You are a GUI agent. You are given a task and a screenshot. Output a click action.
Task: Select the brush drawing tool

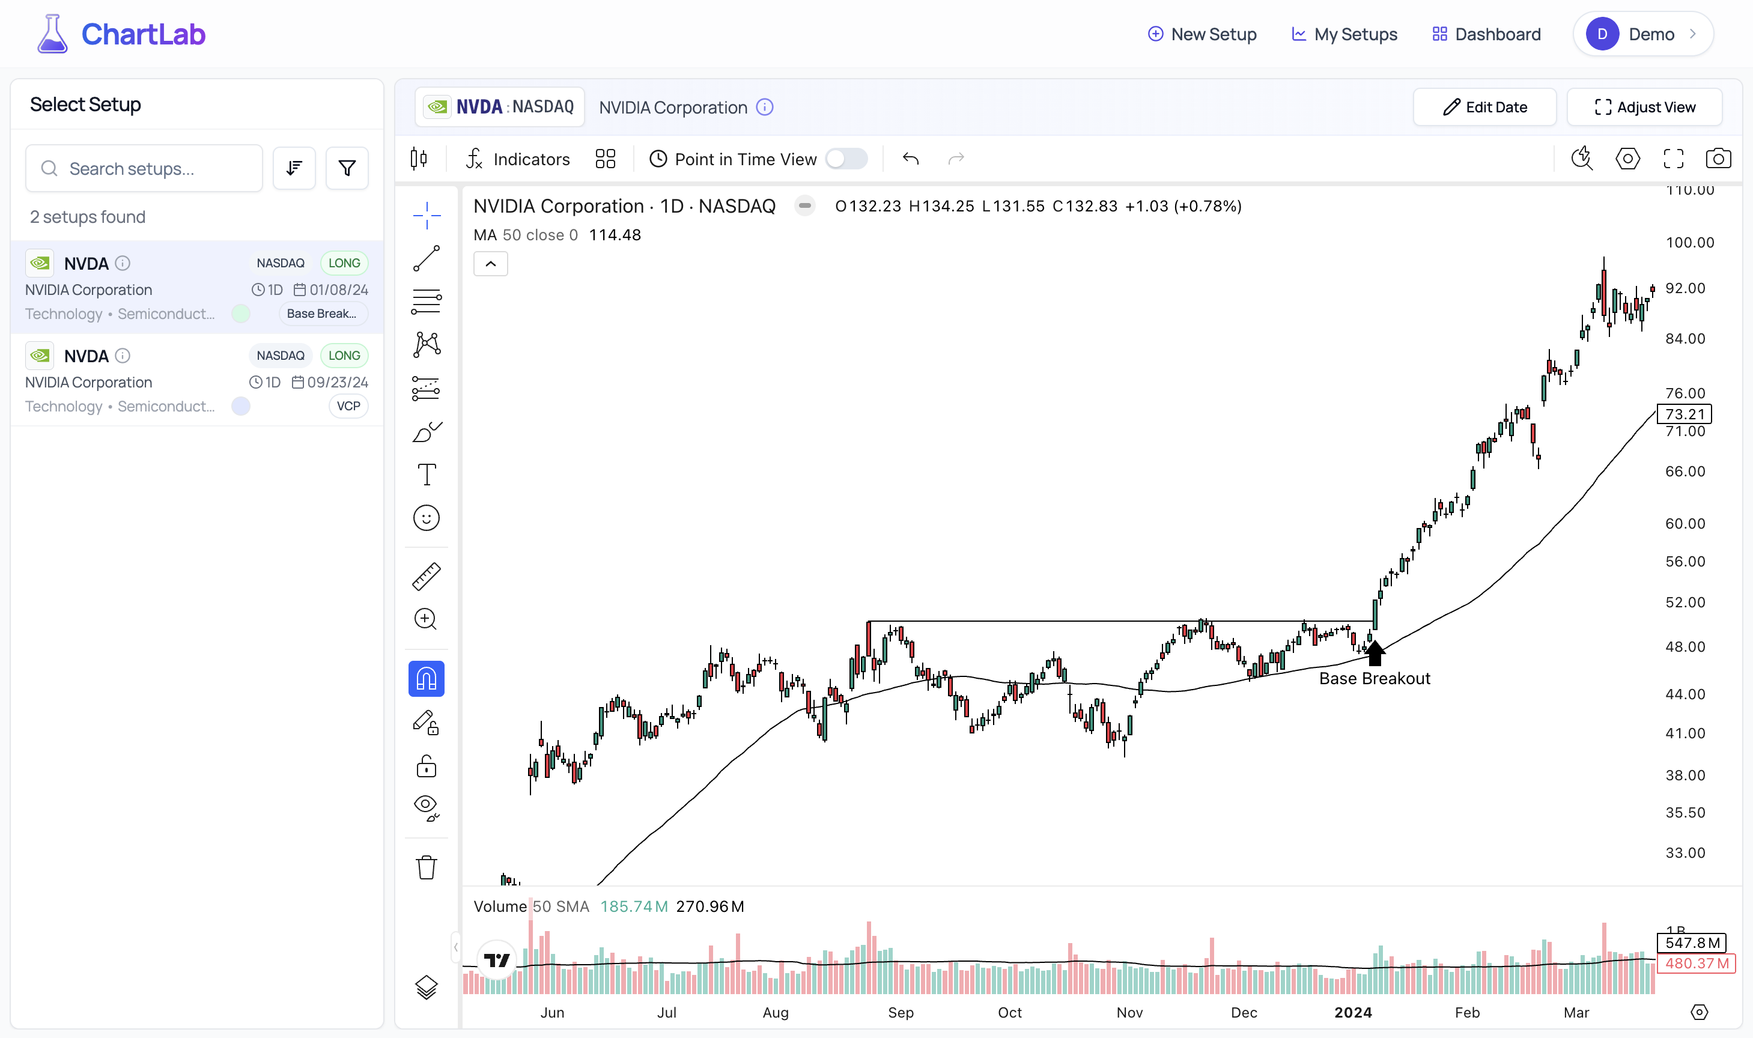(427, 431)
